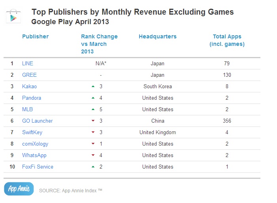277x203 pixels.
Task: Click the Publisher column header
Action: (35, 36)
